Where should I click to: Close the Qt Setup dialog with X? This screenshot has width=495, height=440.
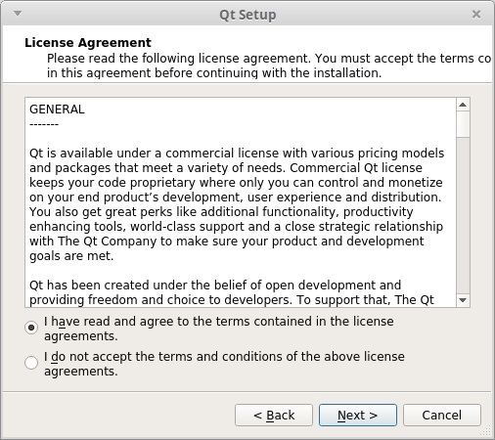[x=476, y=14]
